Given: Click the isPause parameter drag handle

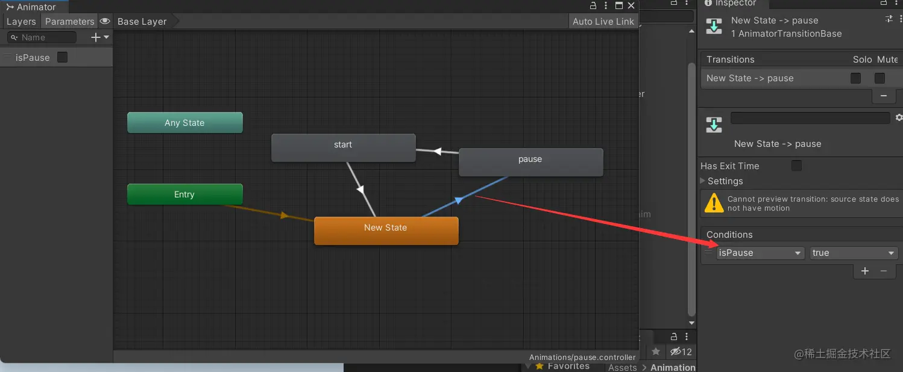Looking at the screenshot, I should click(7, 57).
